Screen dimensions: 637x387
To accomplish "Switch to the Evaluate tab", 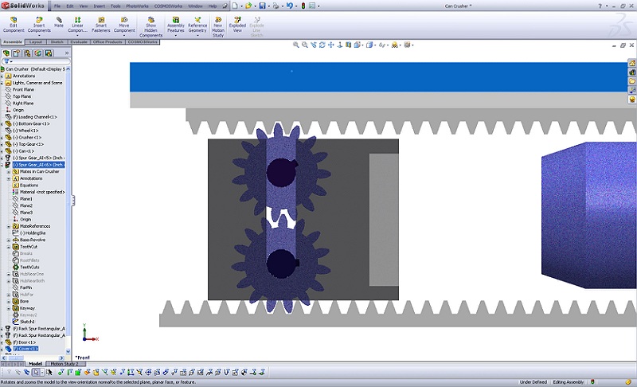I will (x=80, y=41).
